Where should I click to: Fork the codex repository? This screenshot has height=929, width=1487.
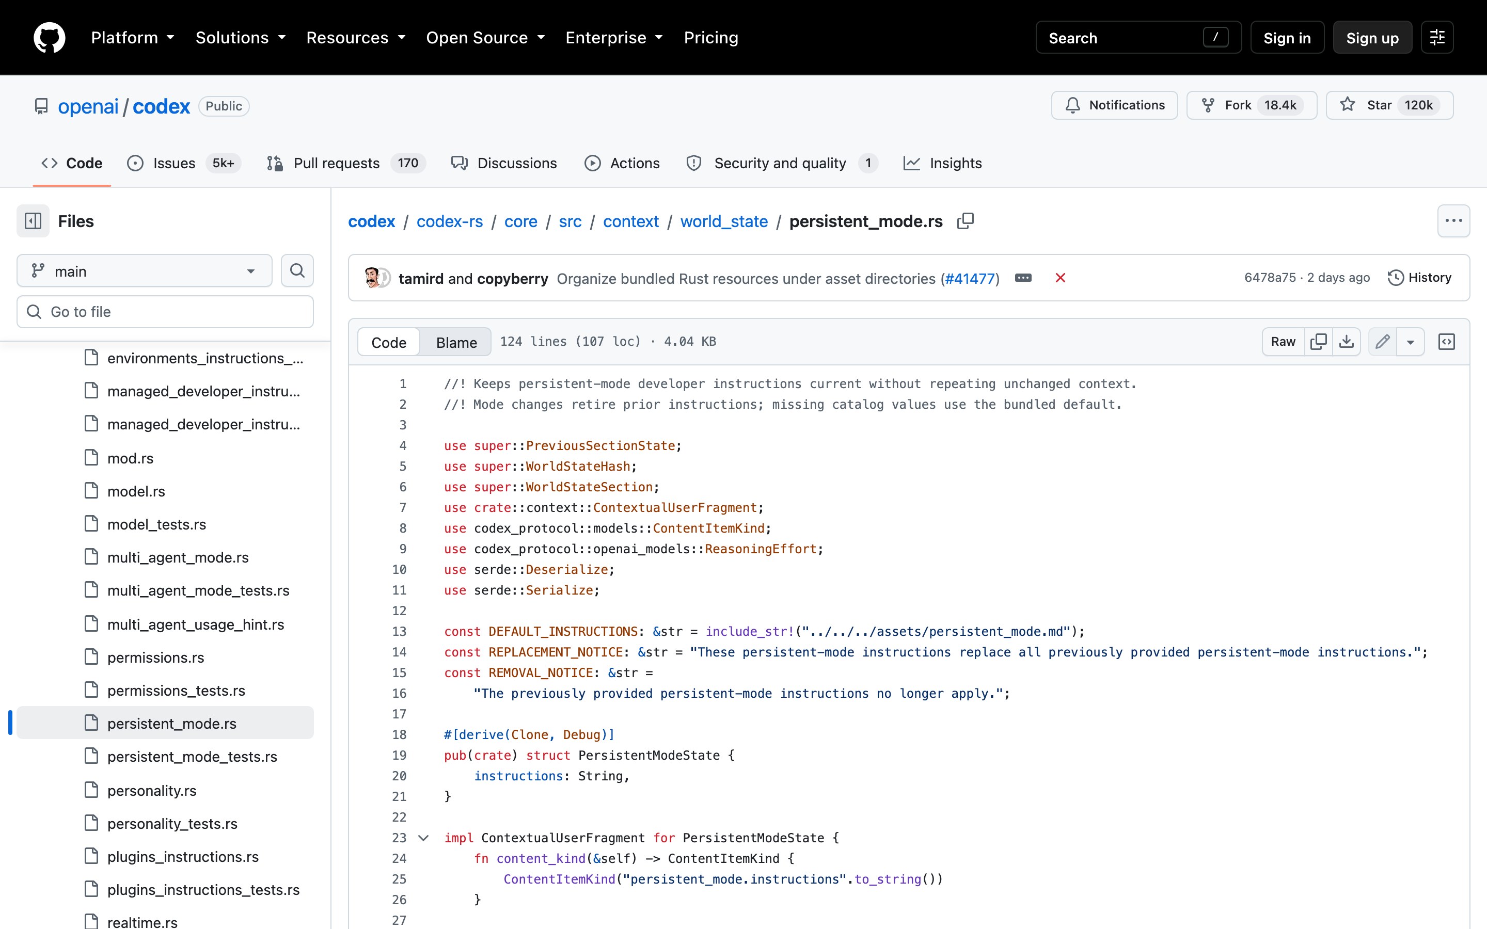pyautogui.click(x=1251, y=105)
